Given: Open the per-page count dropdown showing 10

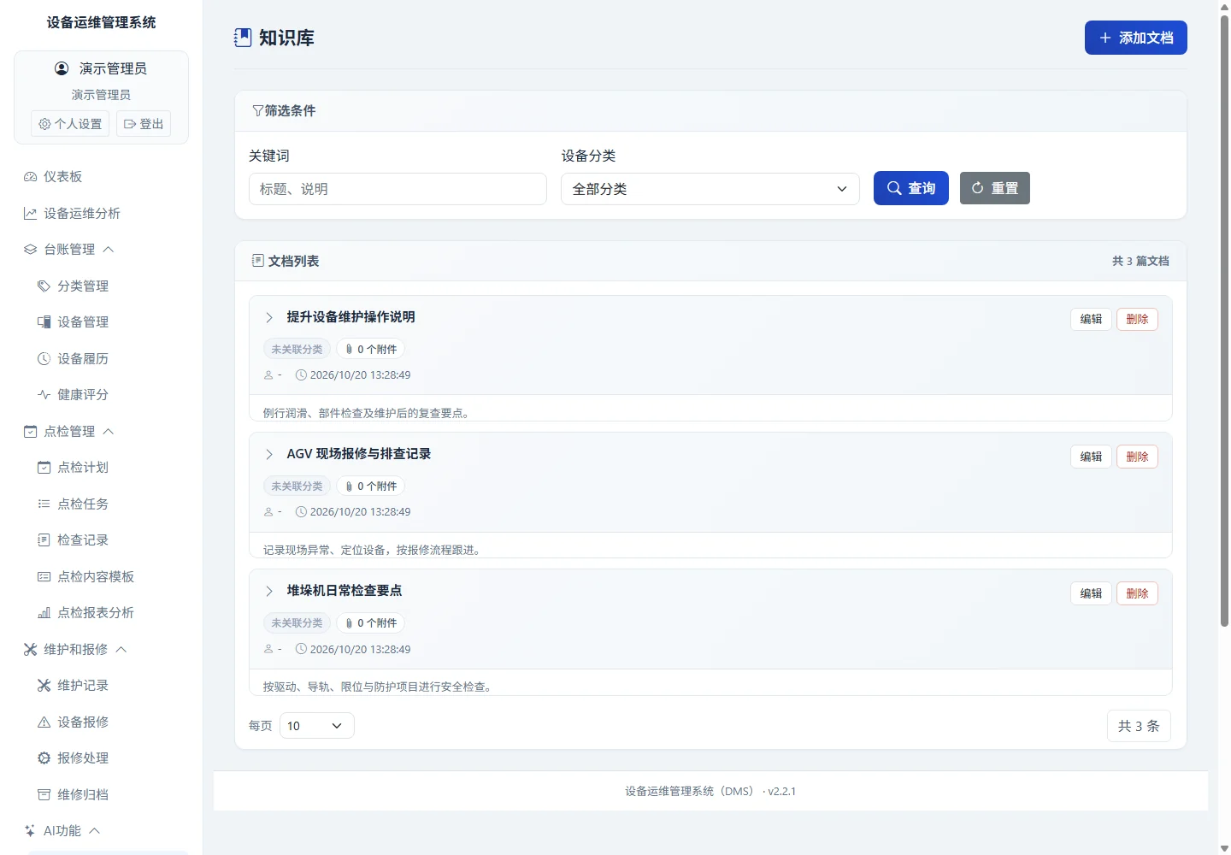Looking at the screenshot, I should click(316, 726).
